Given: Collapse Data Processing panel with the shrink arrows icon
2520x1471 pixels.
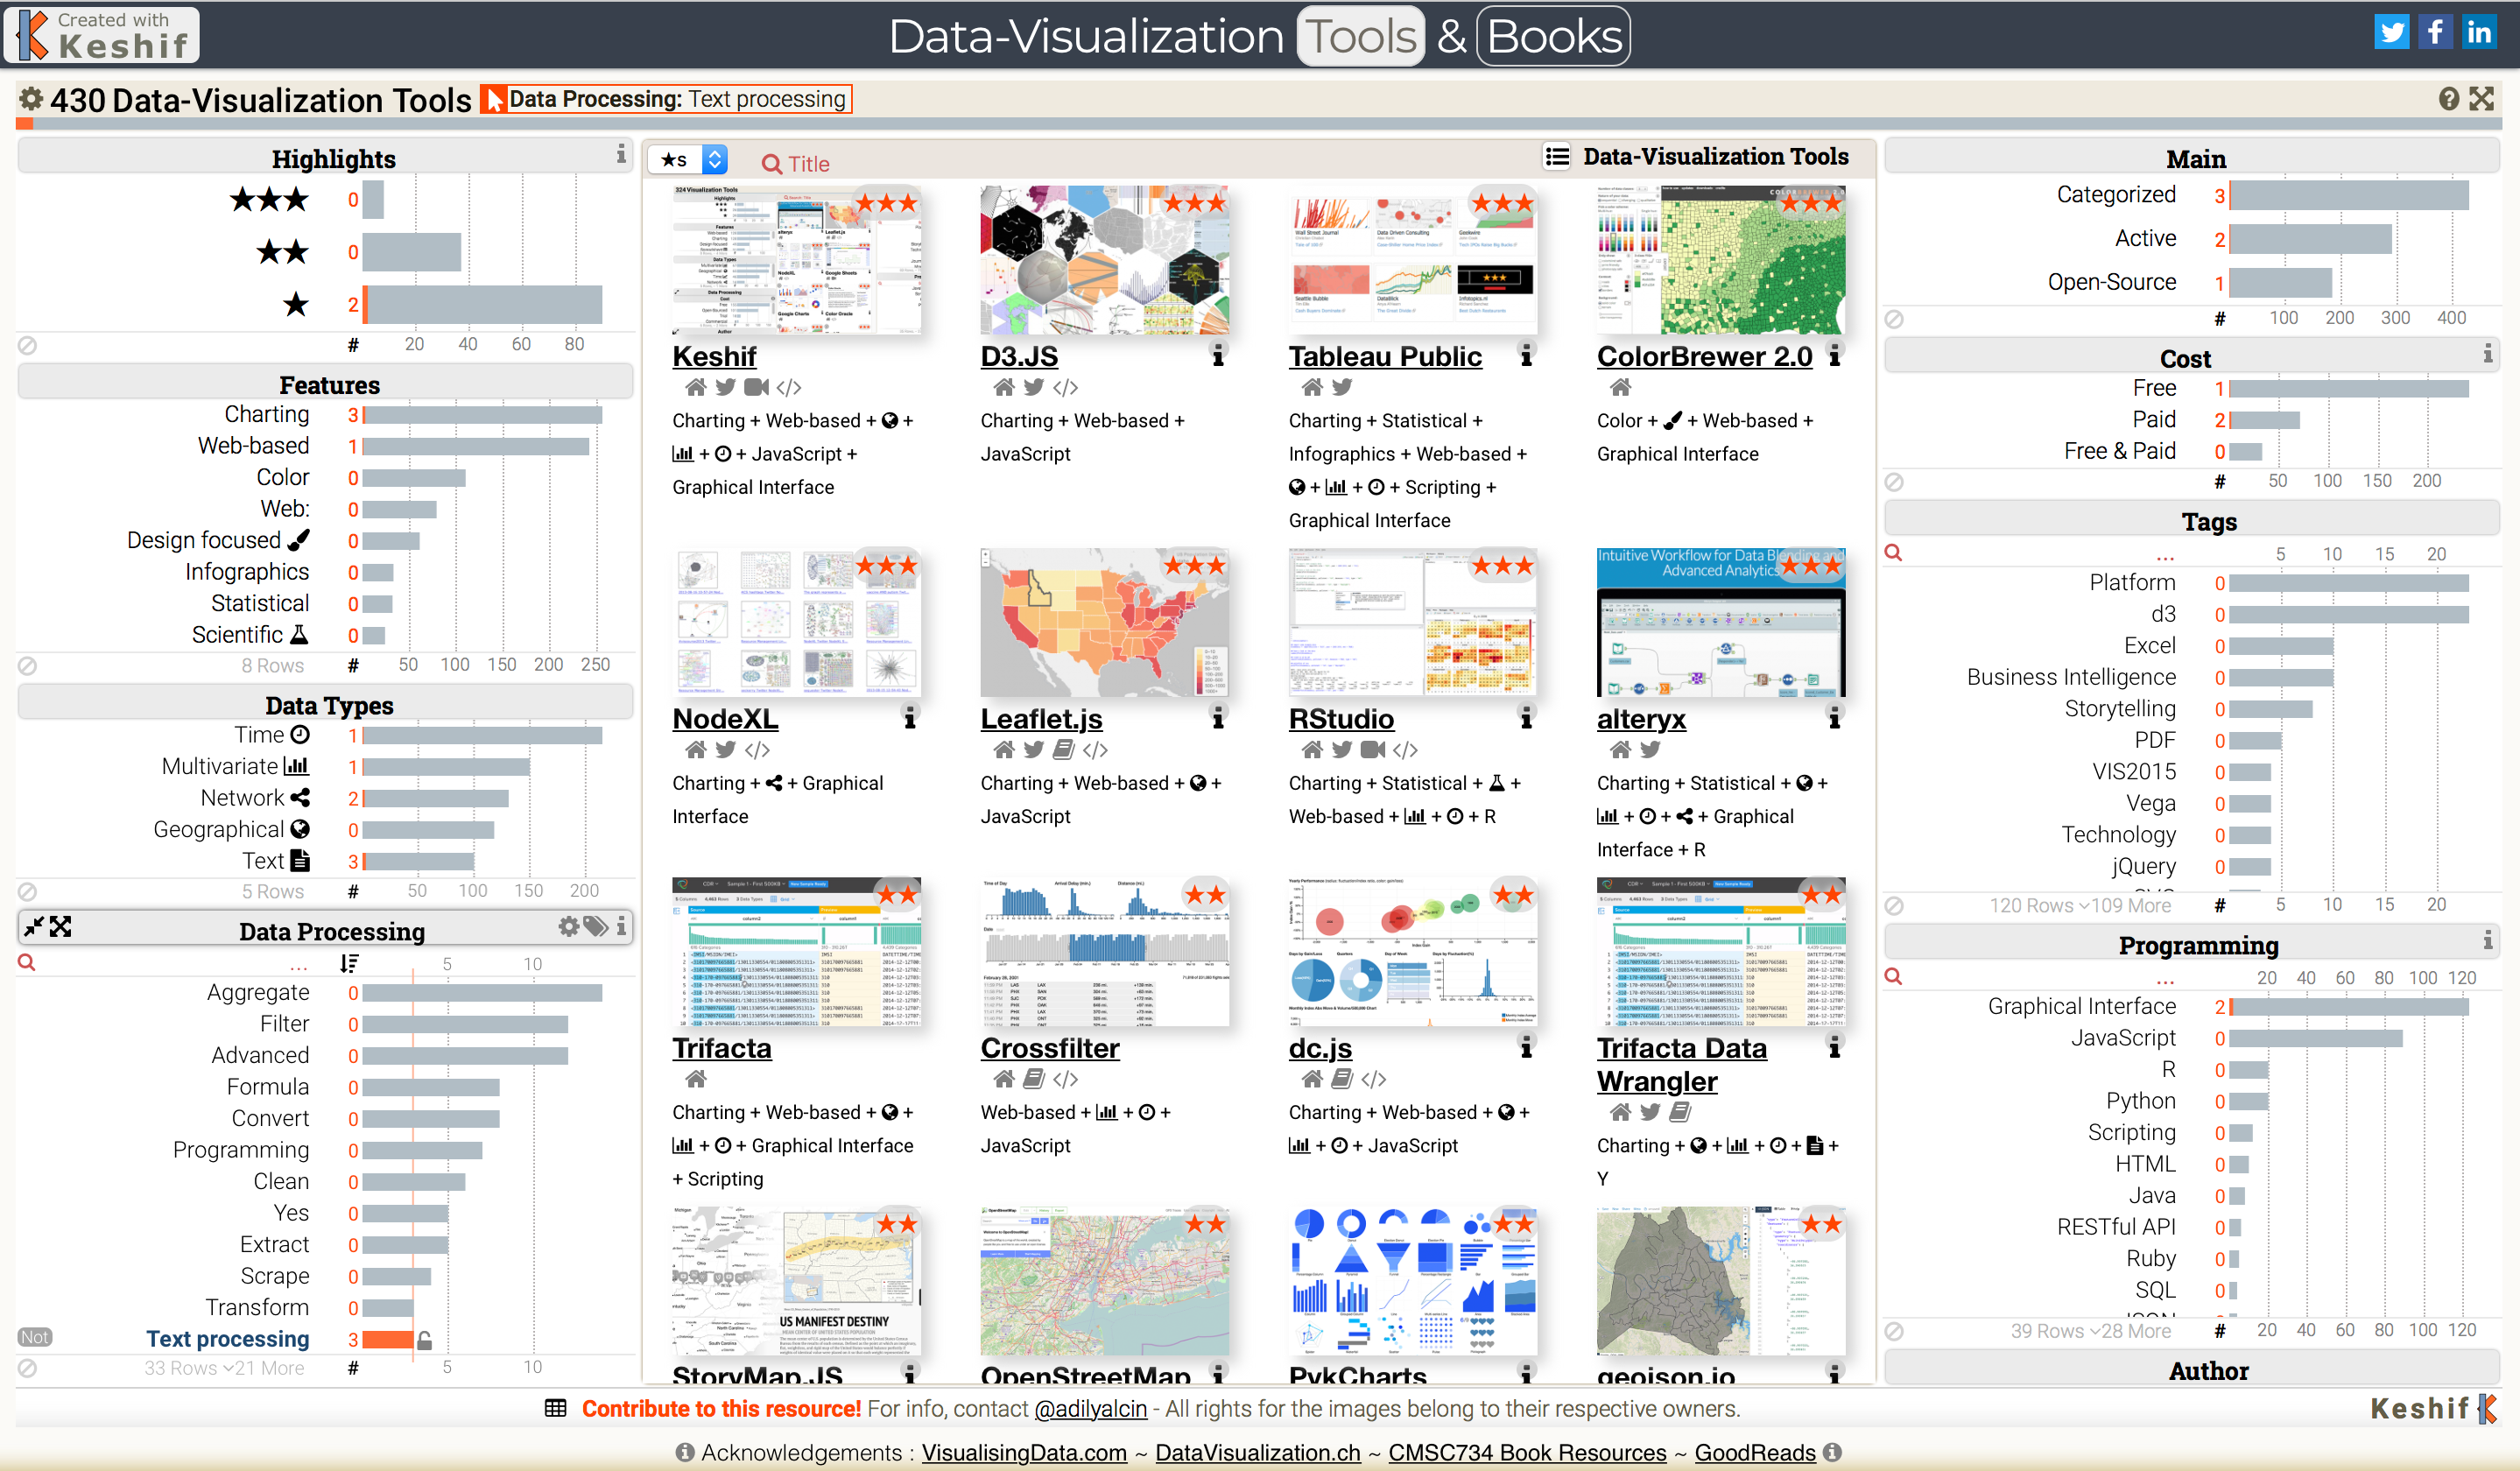Looking at the screenshot, I should coord(34,926).
